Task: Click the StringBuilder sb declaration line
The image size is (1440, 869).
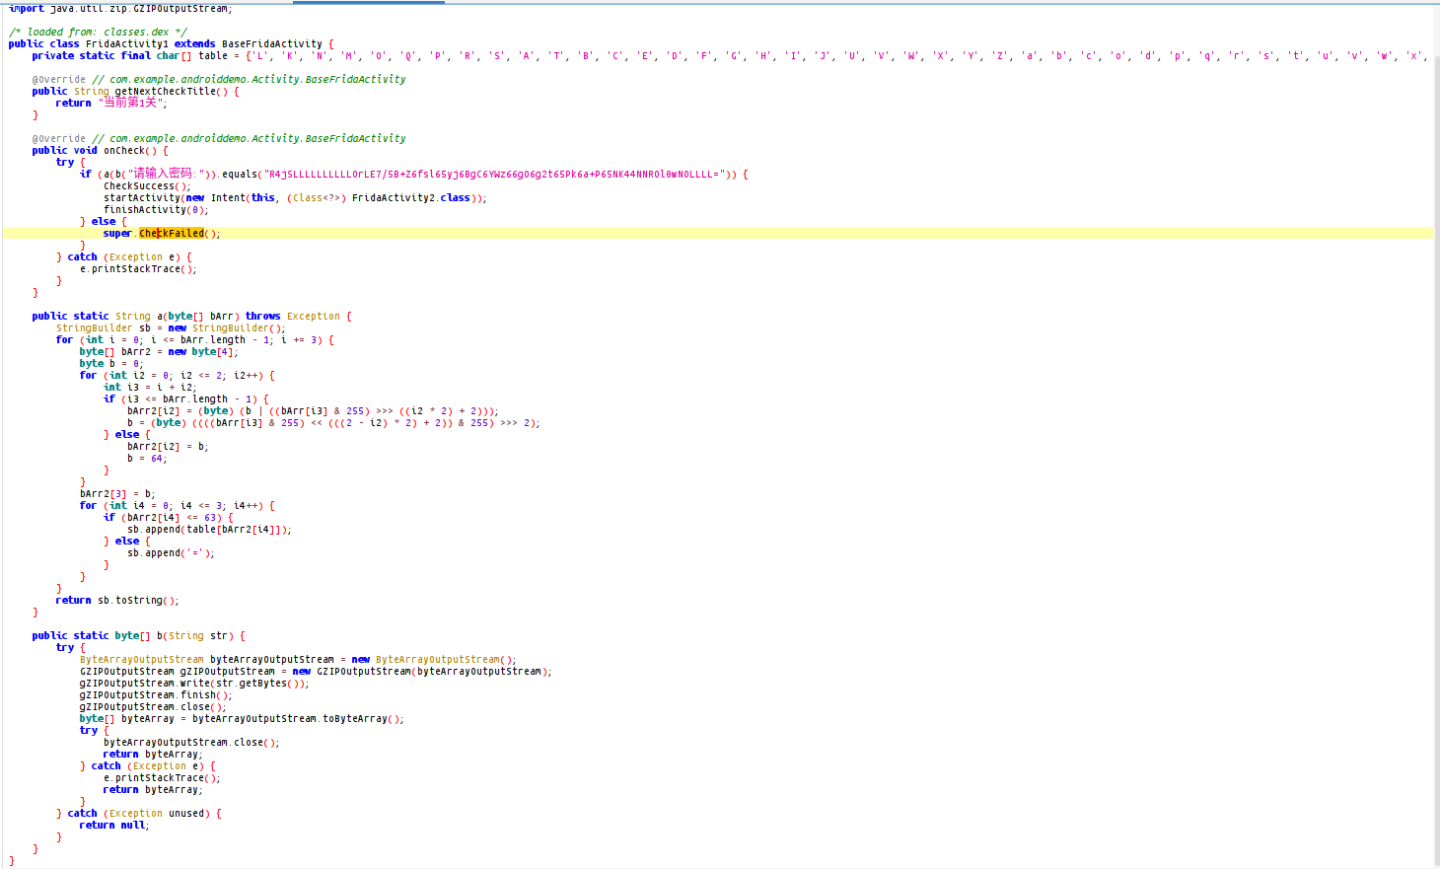Action: coord(170,328)
